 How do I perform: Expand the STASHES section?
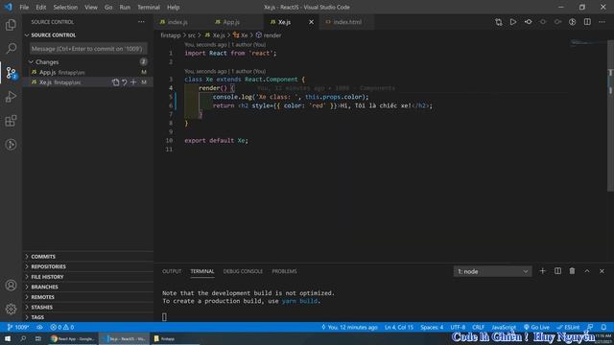point(41,308)
